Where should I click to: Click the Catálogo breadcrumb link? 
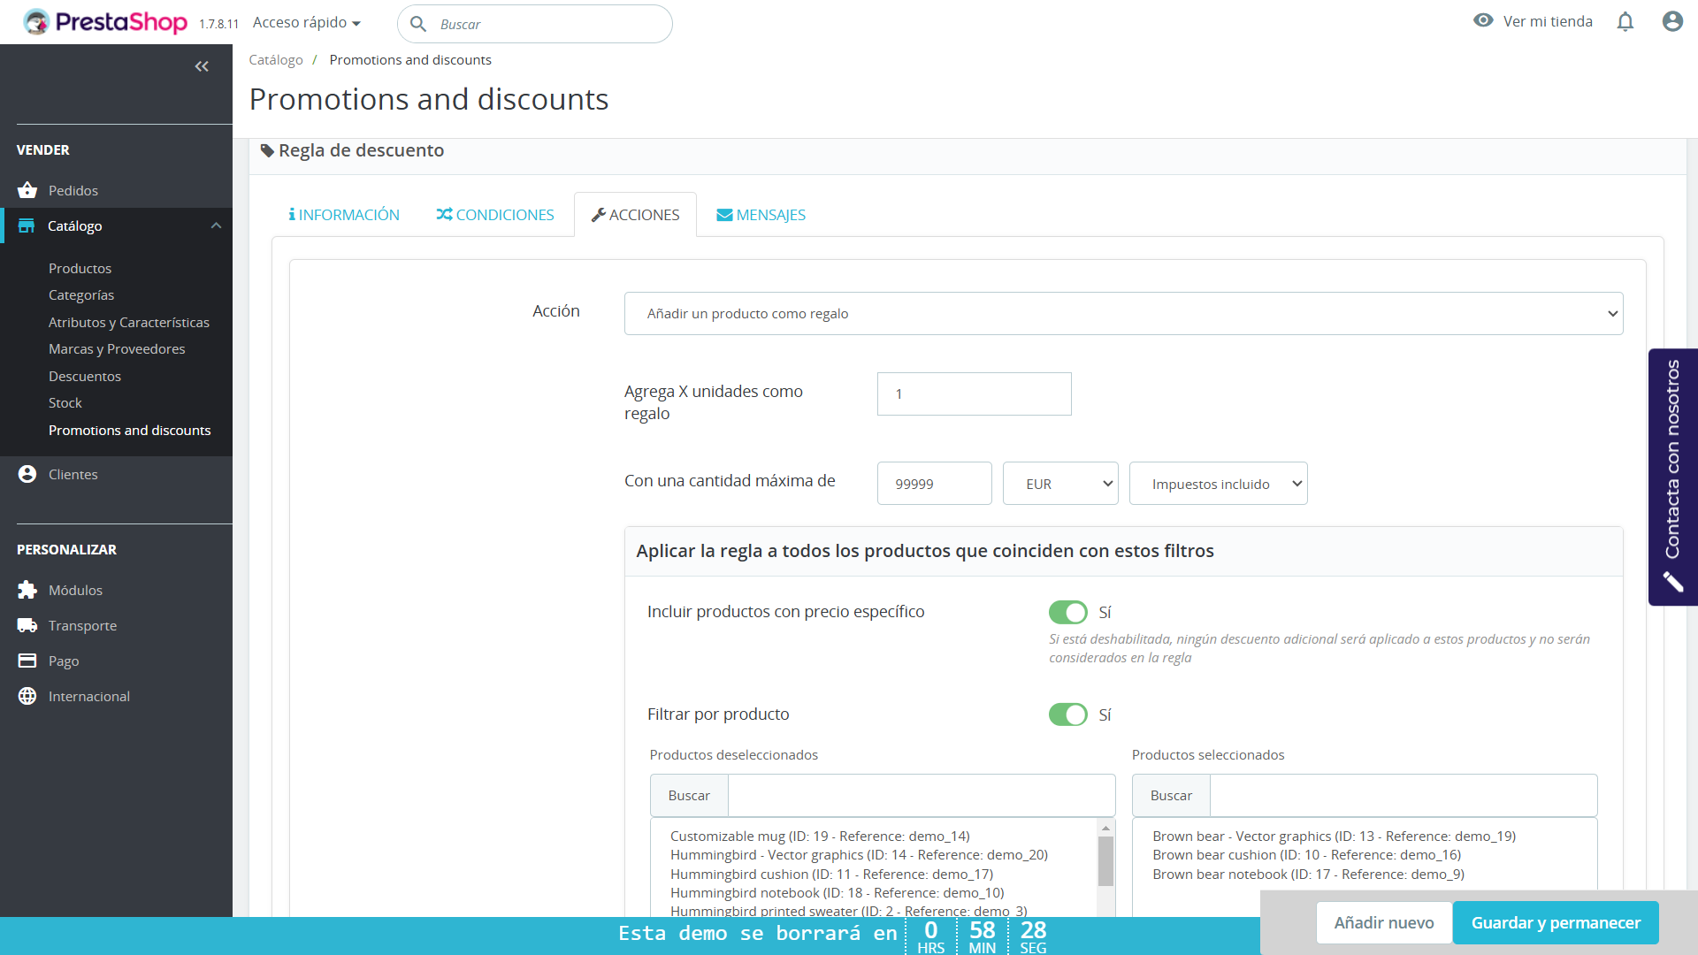click(x=276, y=60)
